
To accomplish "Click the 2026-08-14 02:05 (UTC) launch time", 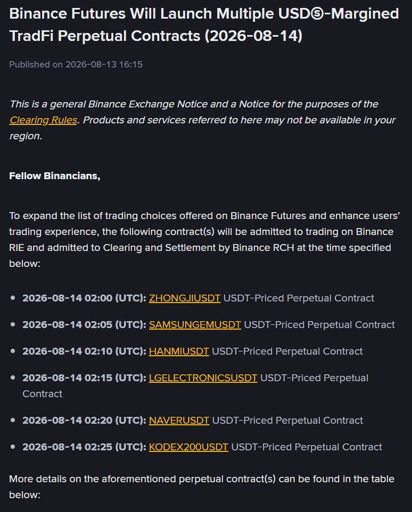I will [x=84, y=324].
